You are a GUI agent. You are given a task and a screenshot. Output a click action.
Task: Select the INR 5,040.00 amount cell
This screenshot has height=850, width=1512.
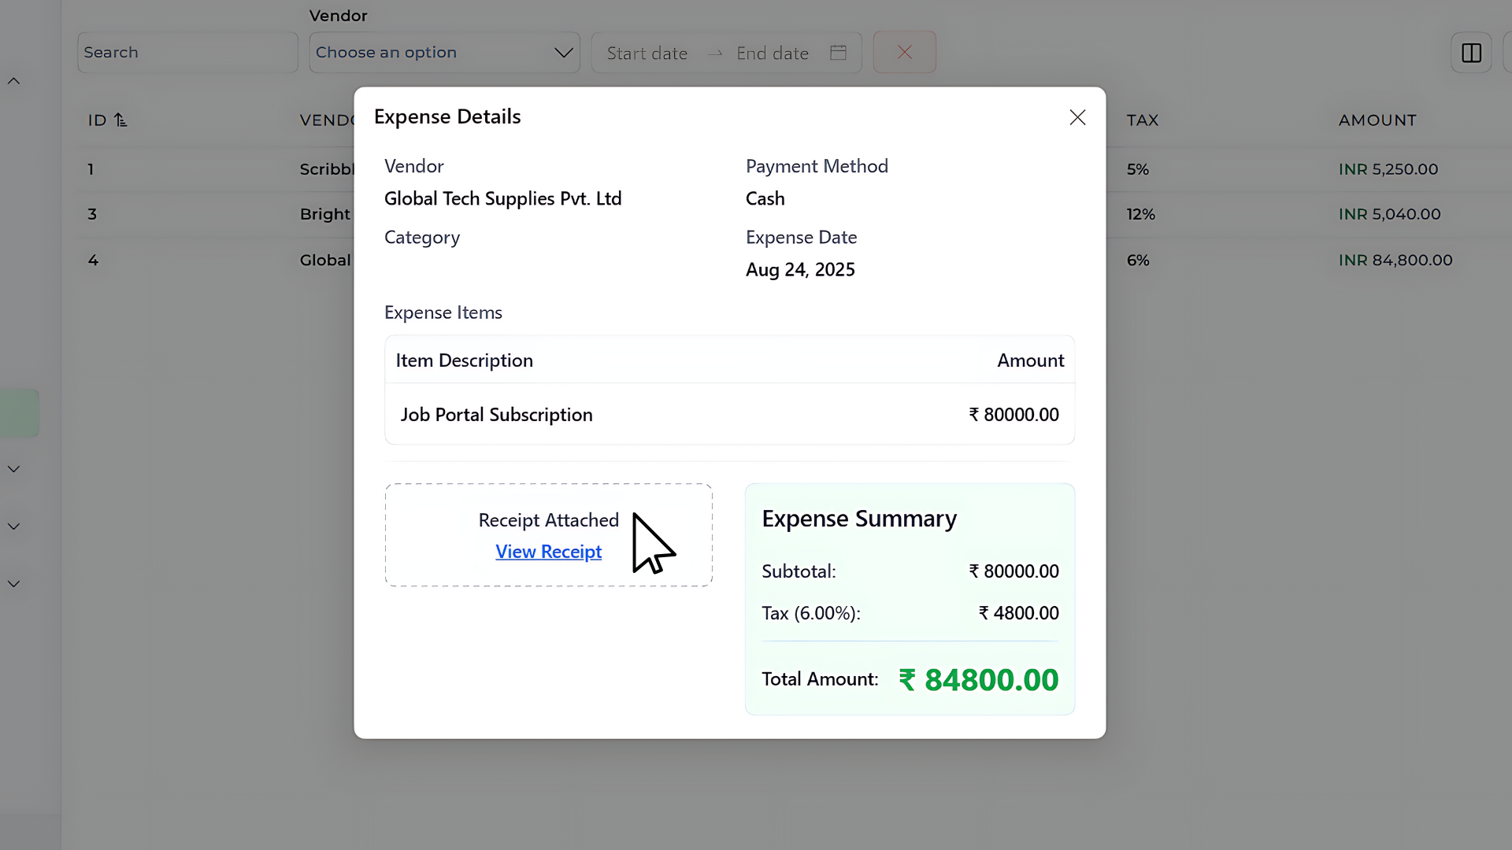1389,214
